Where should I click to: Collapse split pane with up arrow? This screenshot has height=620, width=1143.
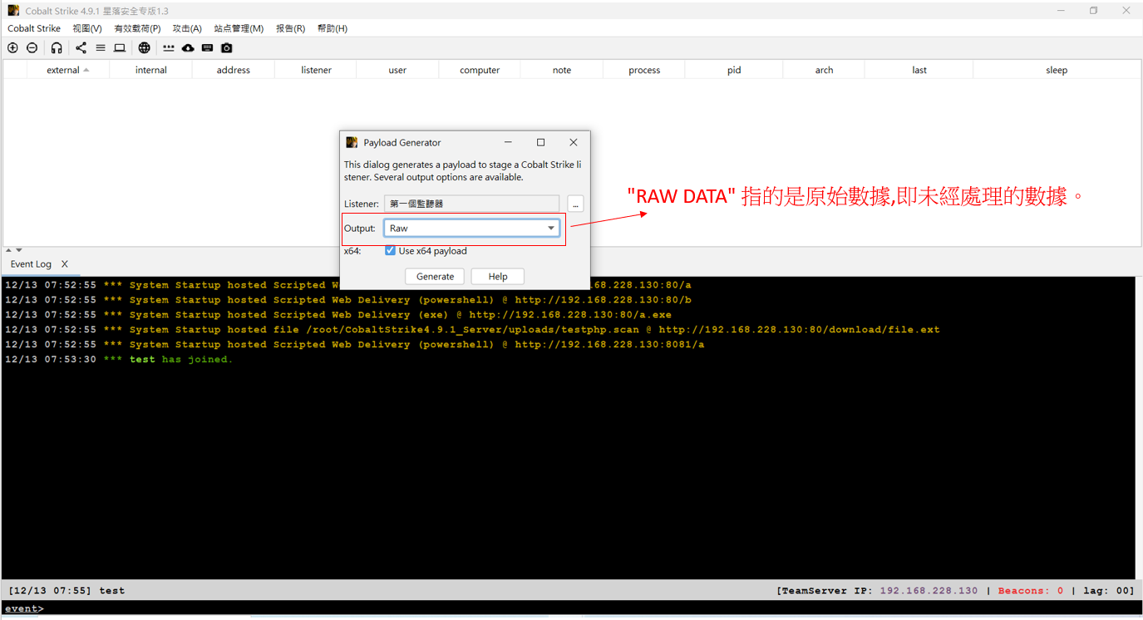[8, 250]
